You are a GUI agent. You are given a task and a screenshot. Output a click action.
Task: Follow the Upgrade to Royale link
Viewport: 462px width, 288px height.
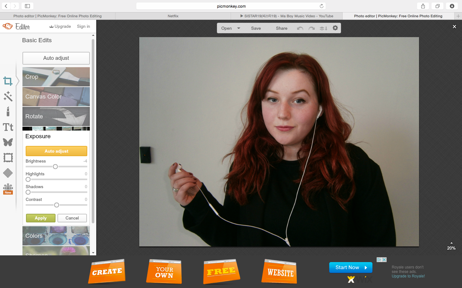[408, 276]
